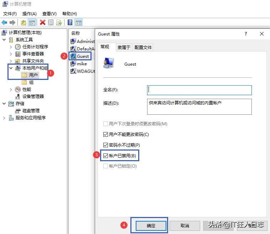
Task: Click the 全名 input field
Action: point(199,90)
